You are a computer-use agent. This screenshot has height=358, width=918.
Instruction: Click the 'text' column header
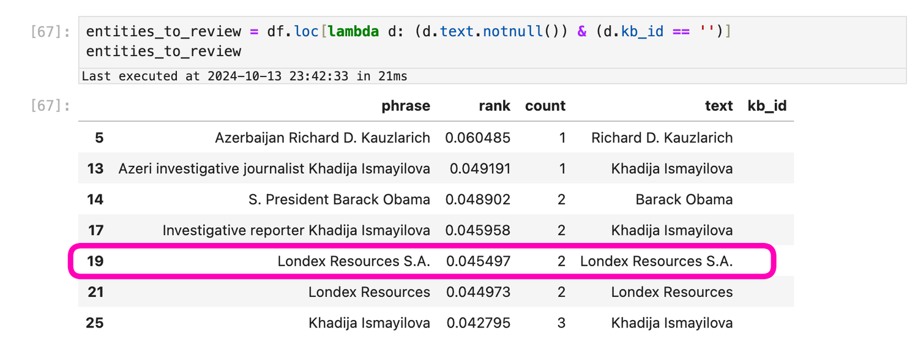(x=718, y=106)
